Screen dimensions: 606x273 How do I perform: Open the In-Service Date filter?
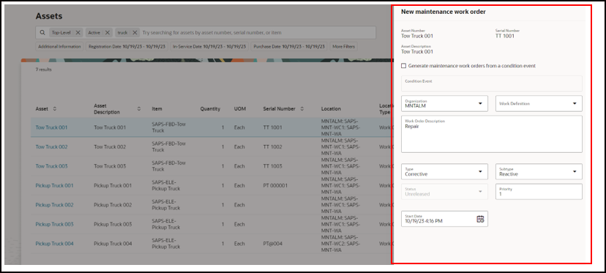point(209,46)
